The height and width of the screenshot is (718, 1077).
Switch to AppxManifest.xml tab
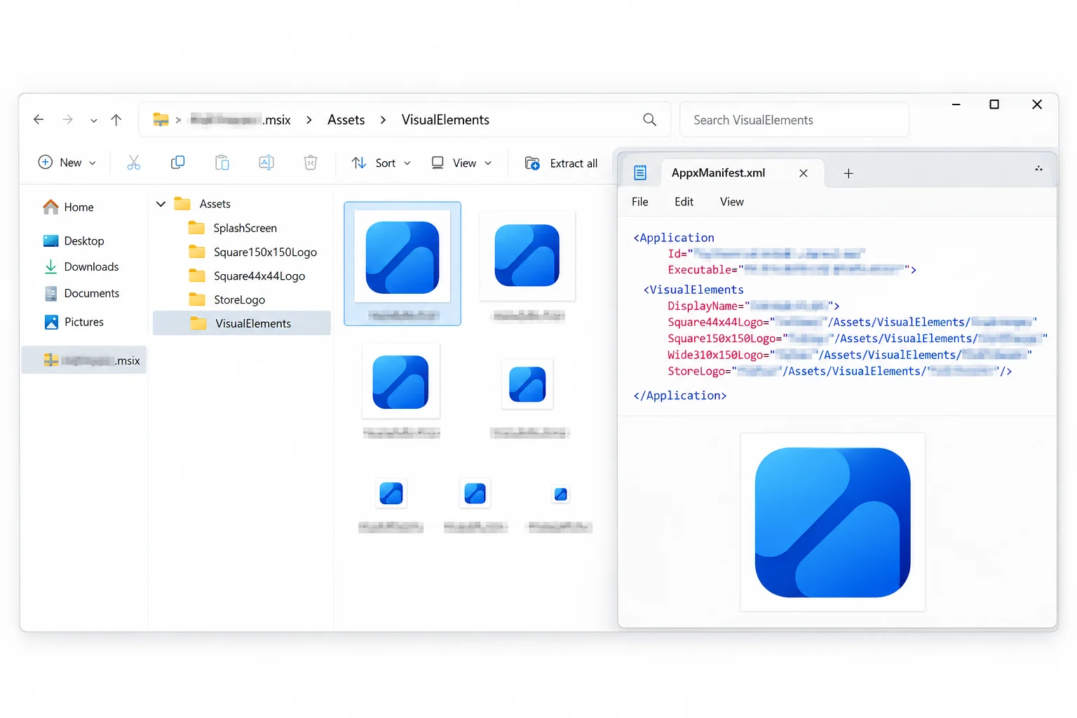point(718,172)
